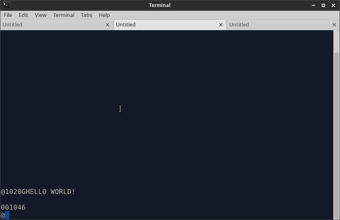Click the HELLO WORLD! output line
The width and height of the screenshot is (340, 220).
click(38, 192)
